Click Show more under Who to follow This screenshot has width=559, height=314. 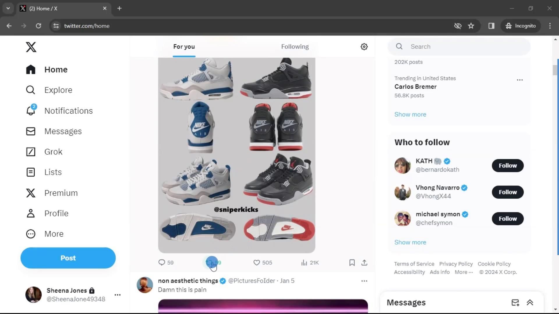pos(410,242)
